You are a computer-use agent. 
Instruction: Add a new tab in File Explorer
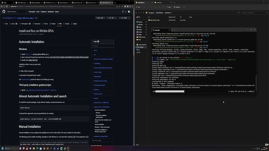coord(174,3)
